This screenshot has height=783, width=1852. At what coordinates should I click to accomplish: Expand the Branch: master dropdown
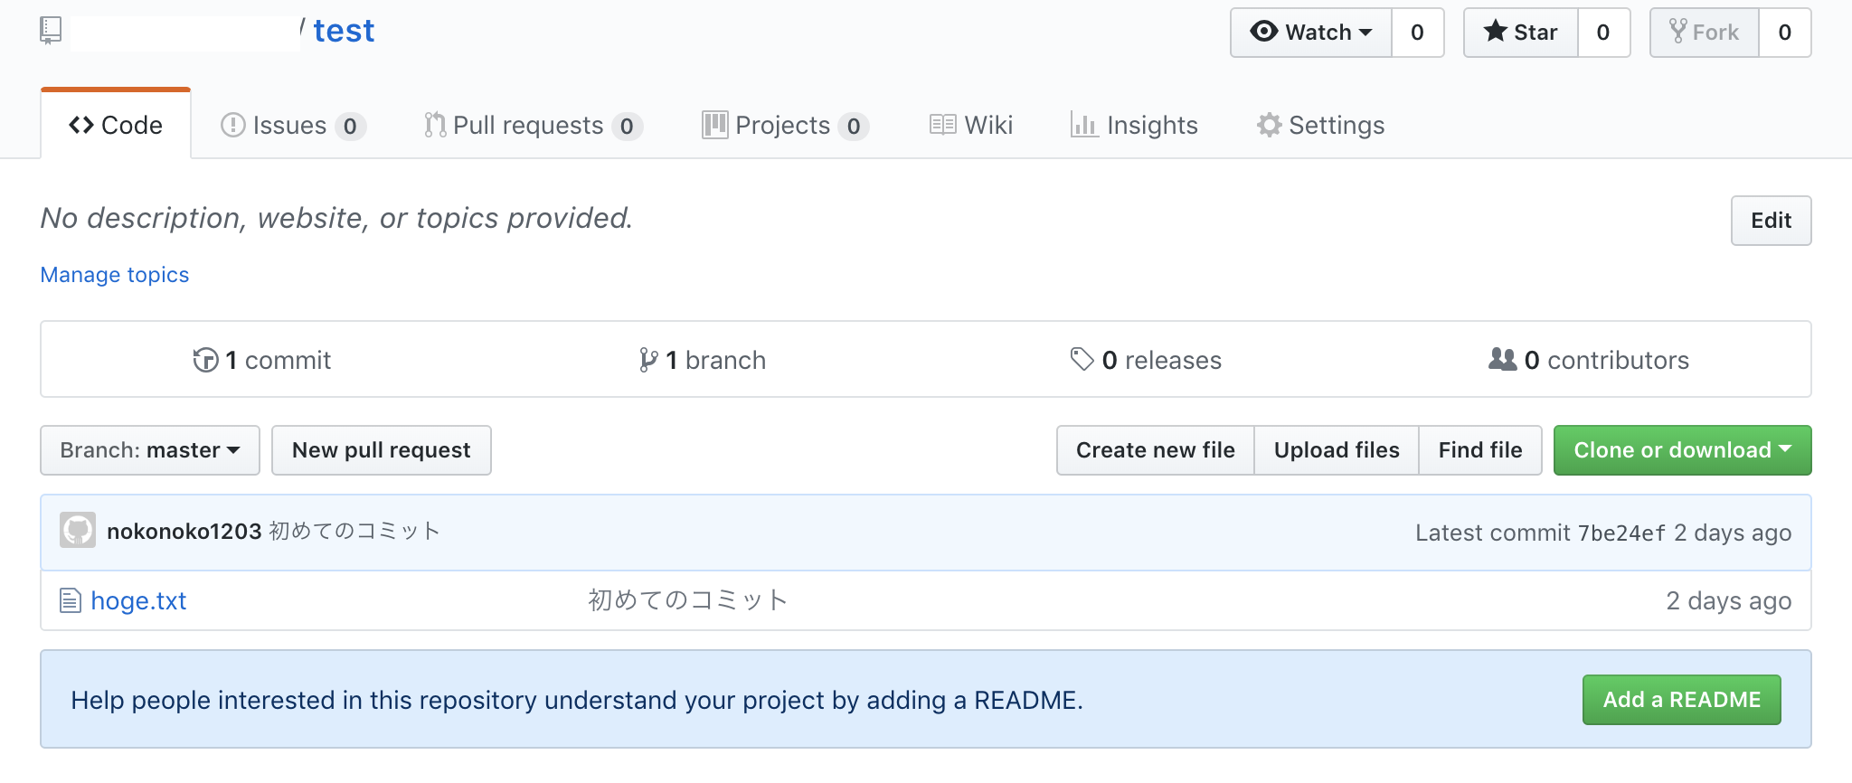150,450
